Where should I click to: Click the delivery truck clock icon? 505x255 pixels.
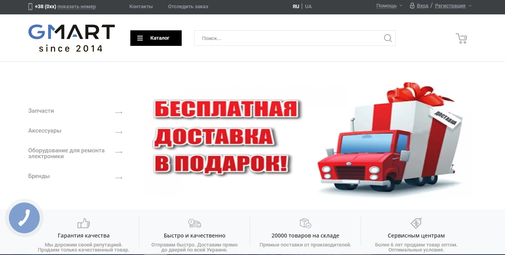coord(195,223)
